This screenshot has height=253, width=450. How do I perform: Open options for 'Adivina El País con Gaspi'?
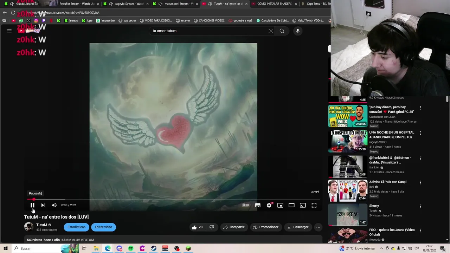pos(420,182)
